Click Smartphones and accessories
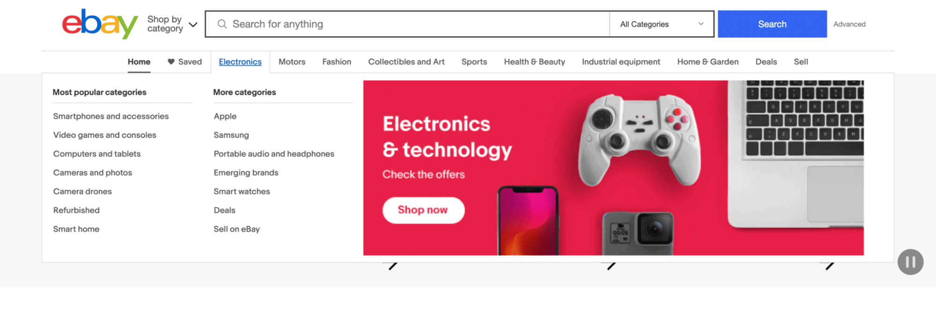 pyautogui.click(x=110, y=116)
